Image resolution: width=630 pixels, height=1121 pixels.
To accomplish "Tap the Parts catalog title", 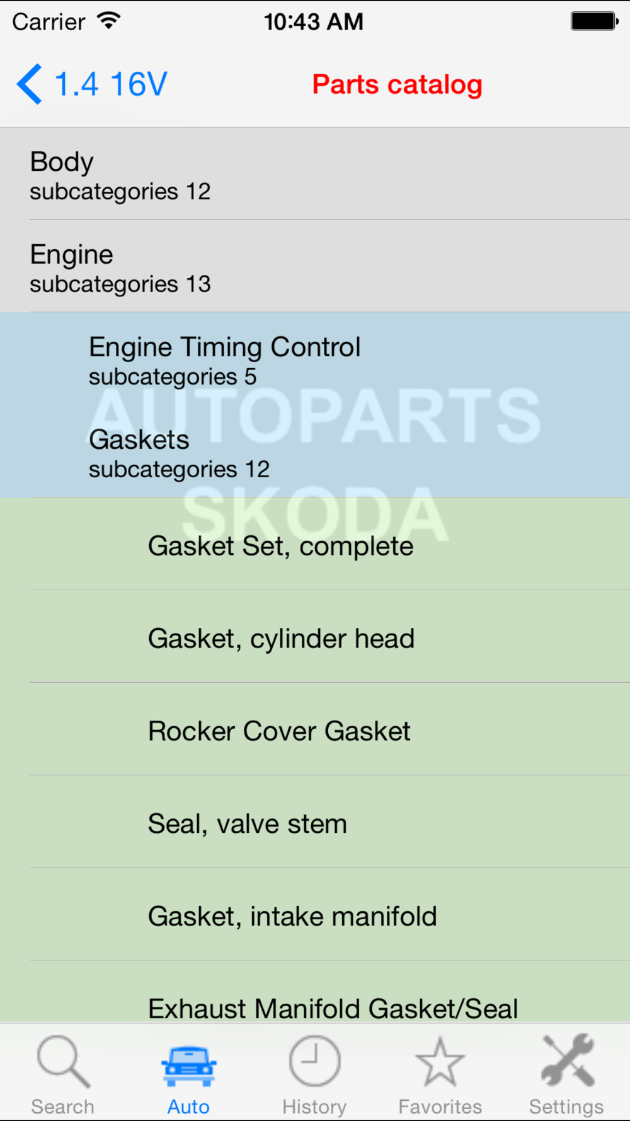I will pyautogui.click(x=398, y=84).
